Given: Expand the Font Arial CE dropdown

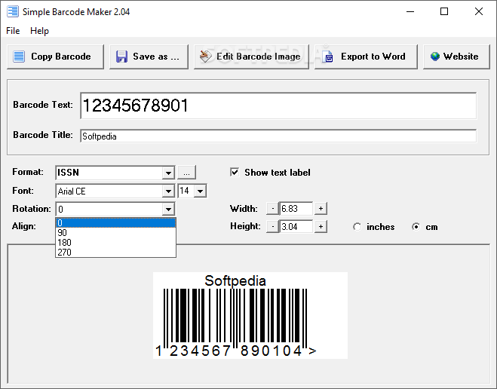Looking at the screenshot, I should tap(168, 191).
